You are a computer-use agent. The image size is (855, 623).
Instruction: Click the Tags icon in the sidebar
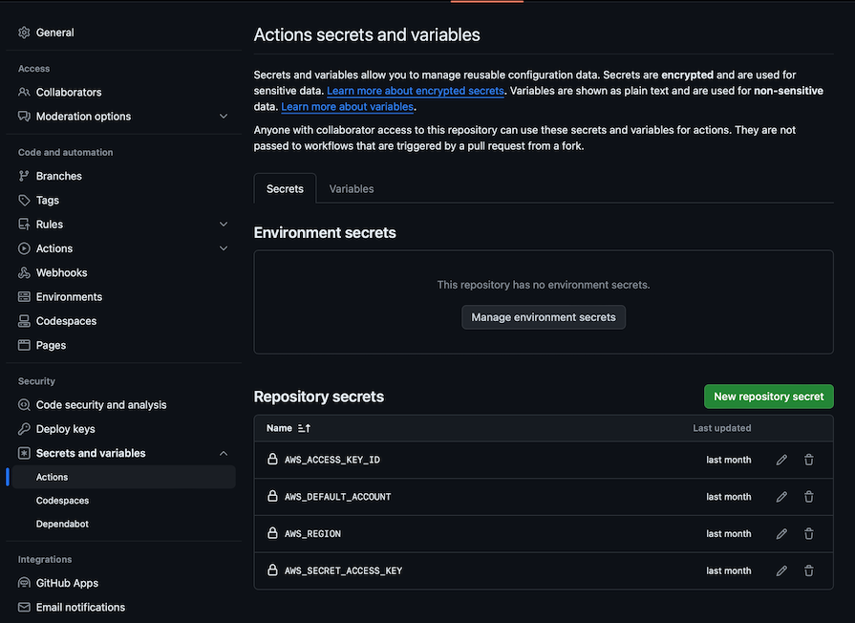(x=22, y=199)
